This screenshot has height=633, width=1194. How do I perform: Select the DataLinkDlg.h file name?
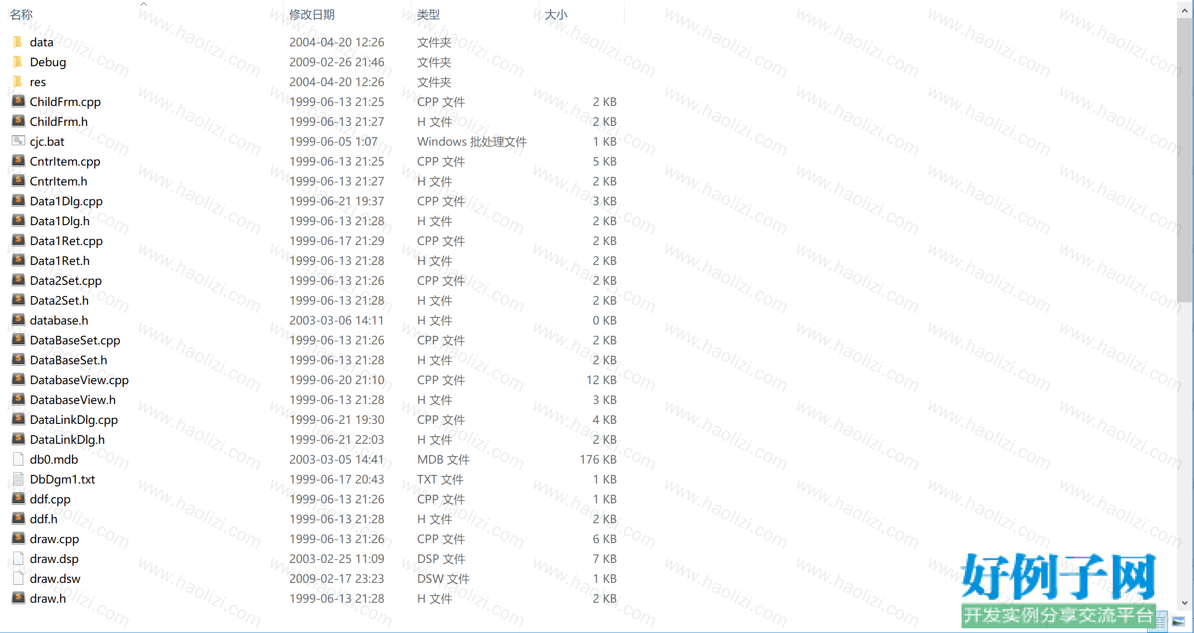click(67, 440)
